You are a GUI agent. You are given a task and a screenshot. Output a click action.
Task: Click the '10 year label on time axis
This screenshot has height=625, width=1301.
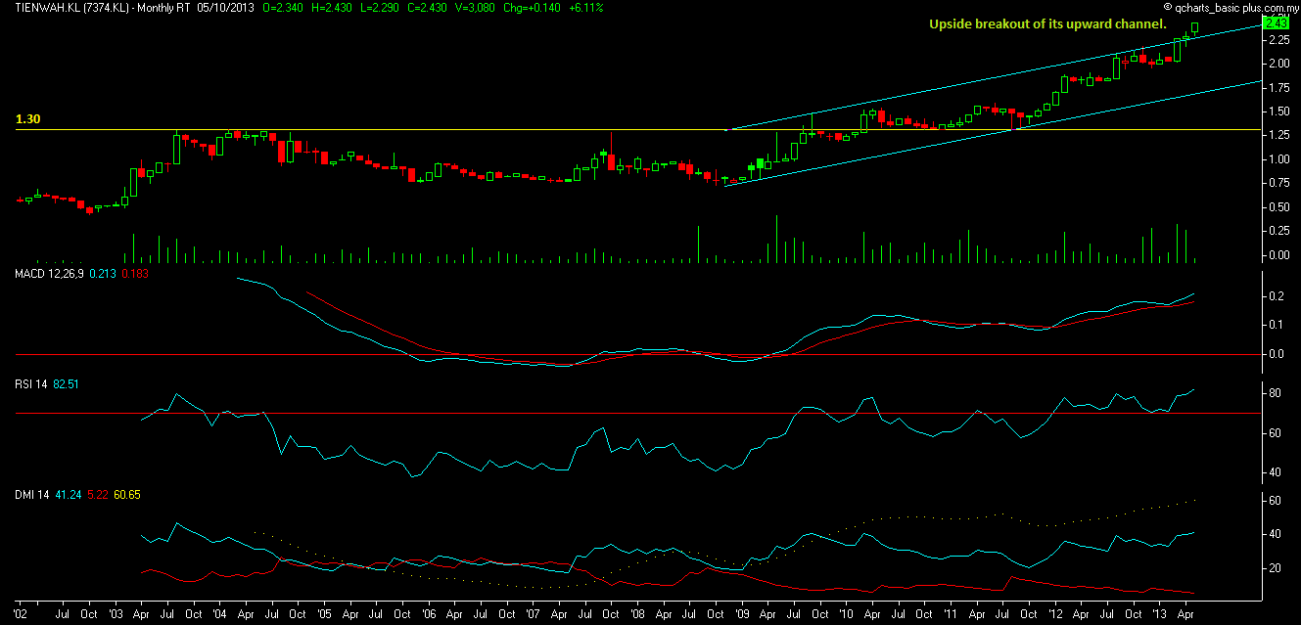(x=847, y=615)
